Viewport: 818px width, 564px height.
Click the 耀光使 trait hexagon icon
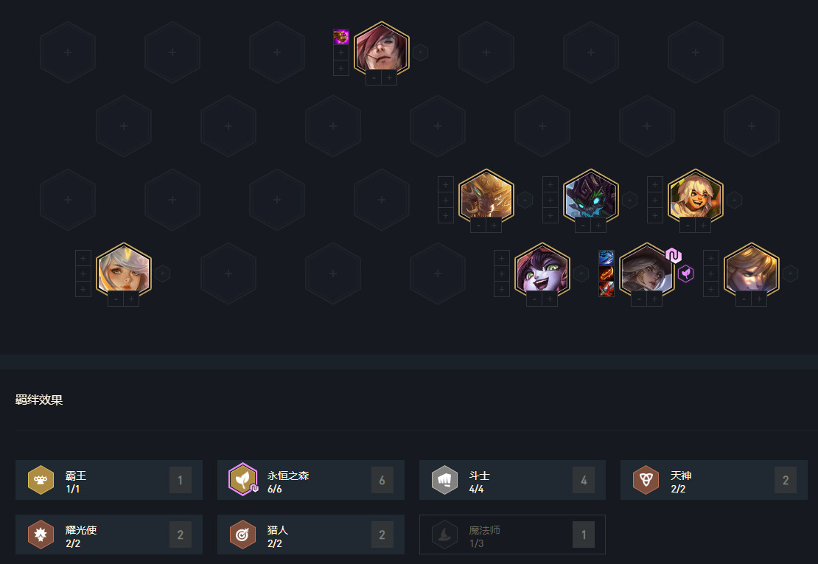[x=41, y=535]
